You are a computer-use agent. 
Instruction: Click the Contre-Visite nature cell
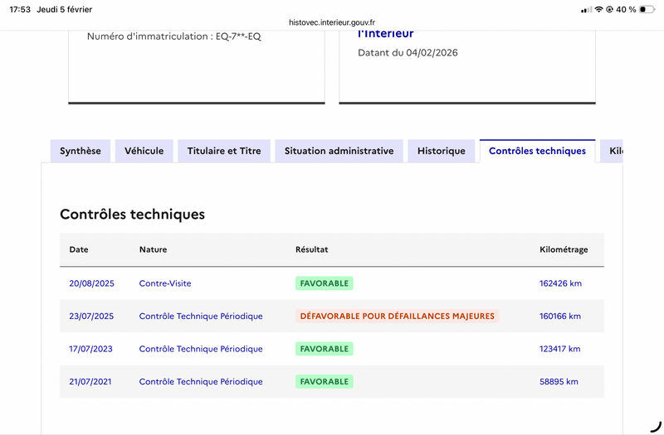coord(165,283)
